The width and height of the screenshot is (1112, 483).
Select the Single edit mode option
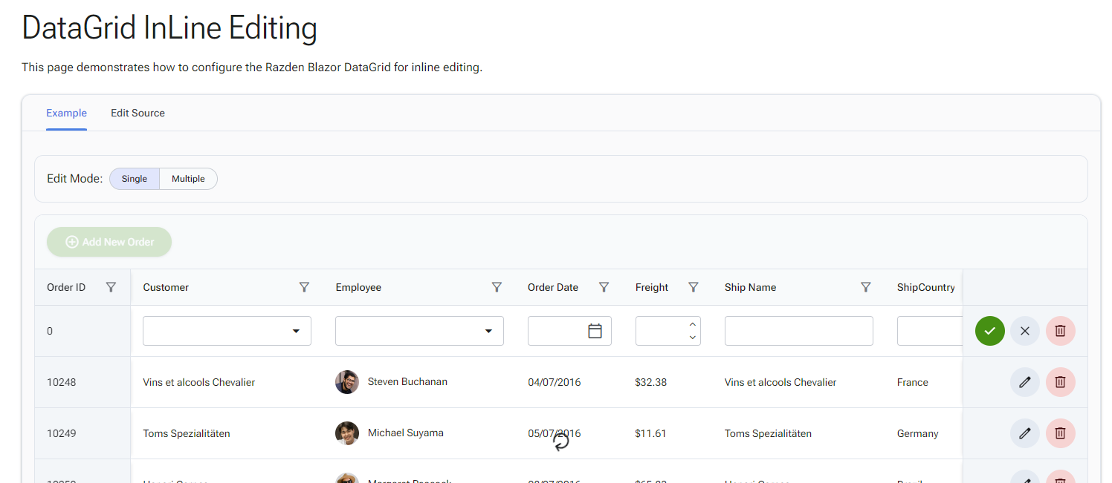tap(134, 178)
